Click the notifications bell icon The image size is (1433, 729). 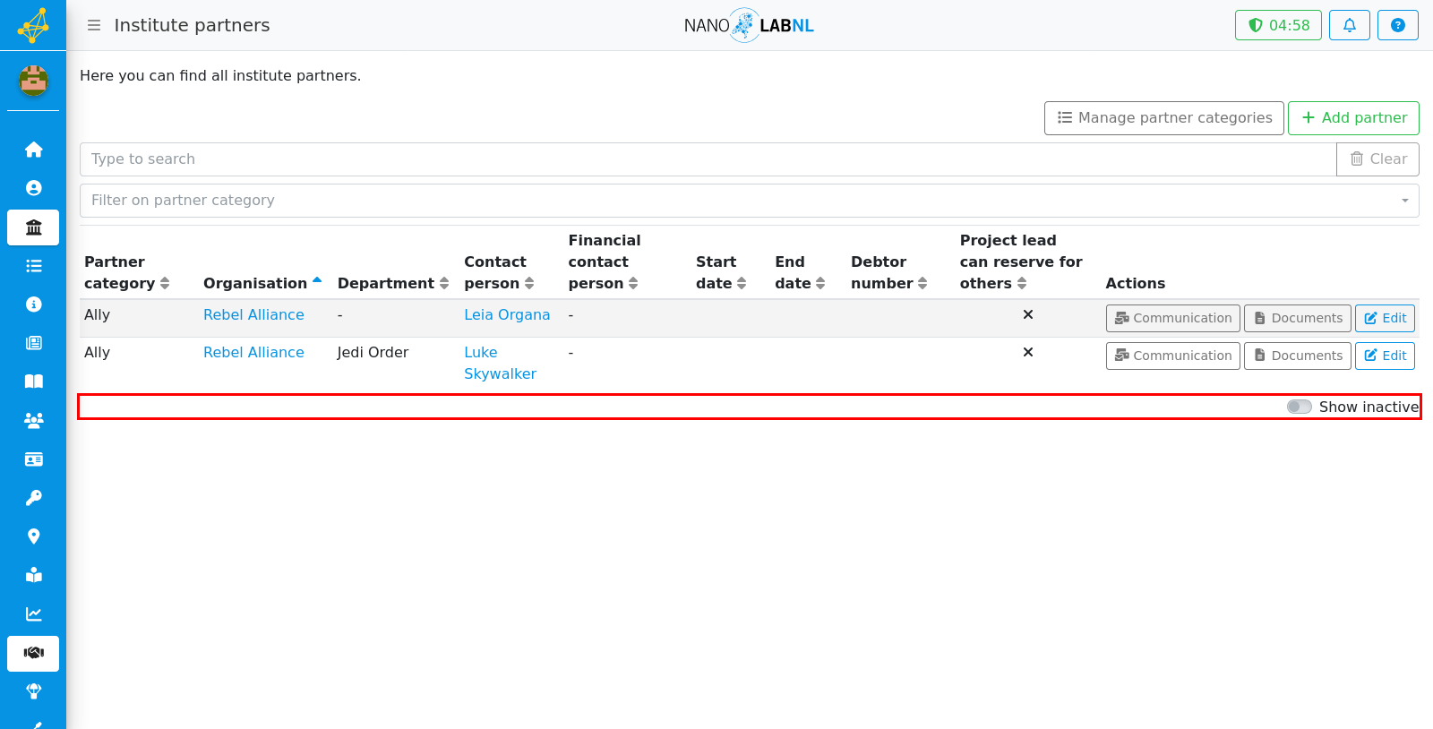[1349, 25]
